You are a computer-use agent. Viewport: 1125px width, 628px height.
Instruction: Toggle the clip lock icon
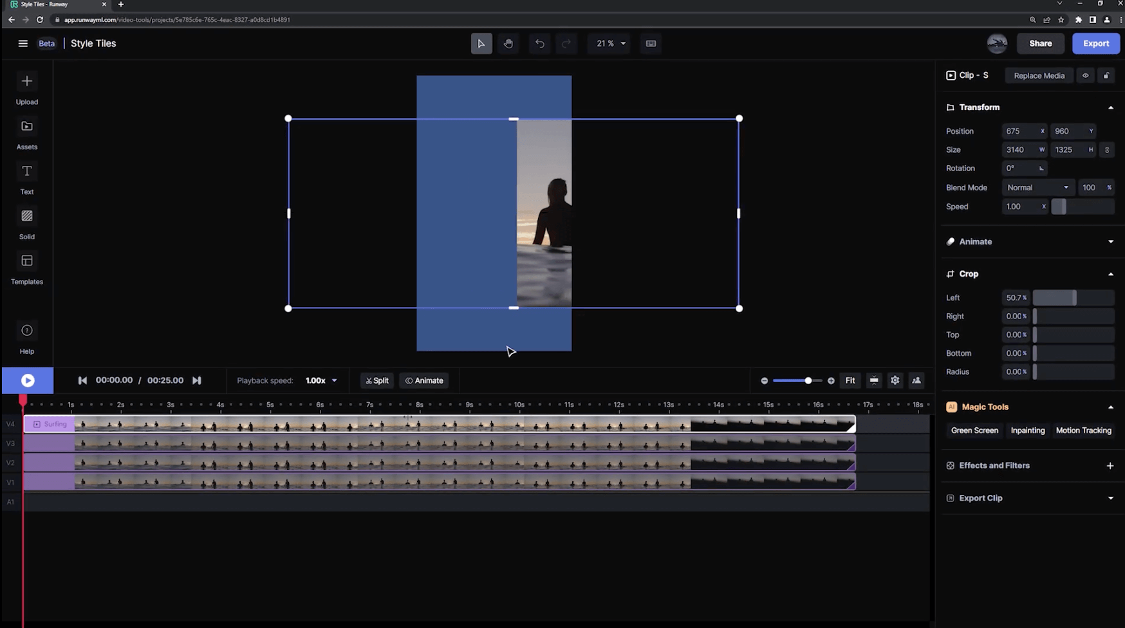pos(1106,75)
